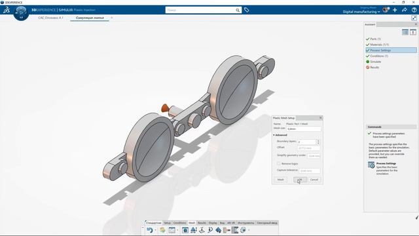Click the Mesh size input field
The image size is (419, 236).
tap(304, 128)
